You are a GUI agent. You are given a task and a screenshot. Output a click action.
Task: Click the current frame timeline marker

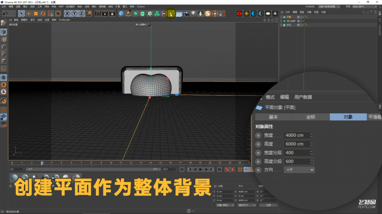pos(42,163)
